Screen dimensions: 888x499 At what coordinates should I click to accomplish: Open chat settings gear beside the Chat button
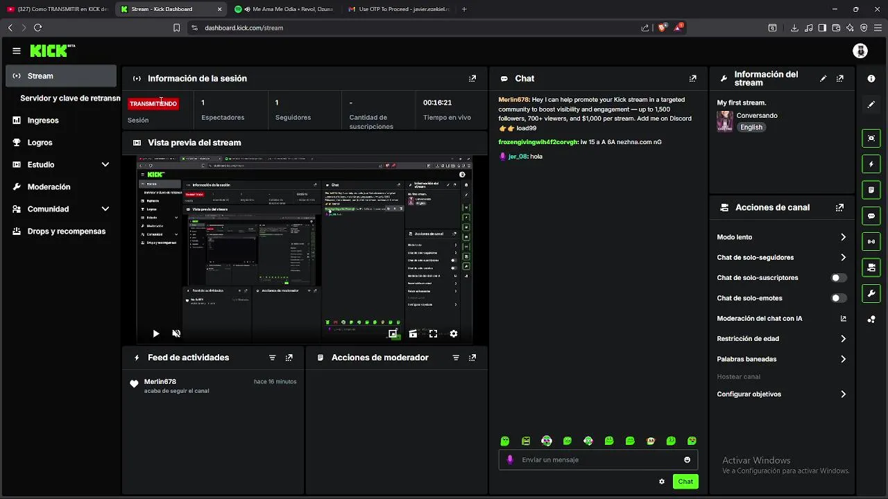pyautogui.click(x=662, y=482)
